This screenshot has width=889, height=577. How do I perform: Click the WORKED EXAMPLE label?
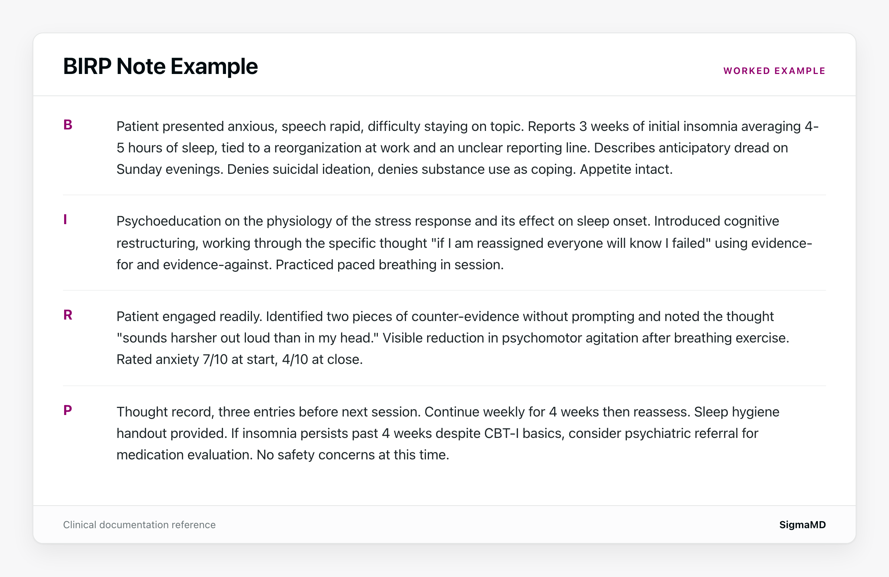tap(774, 71)
